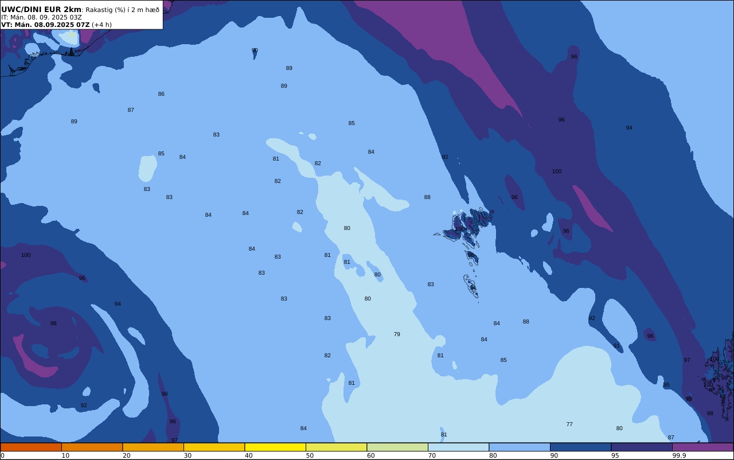
Task: Click the 70–80 pale blue legend swatch
Action: [459, 447]
